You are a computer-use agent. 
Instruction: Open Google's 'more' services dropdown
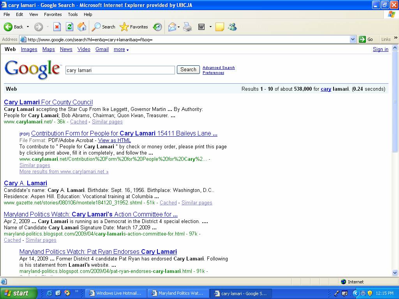click(121, 49)
